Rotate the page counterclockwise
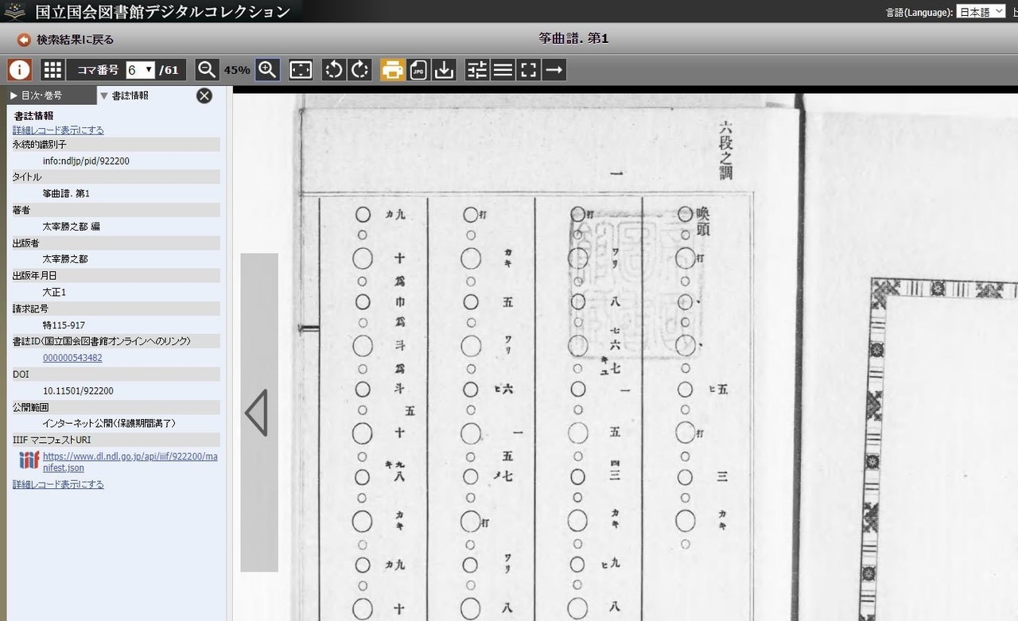This screenshot has width=1018, height=621. (334, 70)
